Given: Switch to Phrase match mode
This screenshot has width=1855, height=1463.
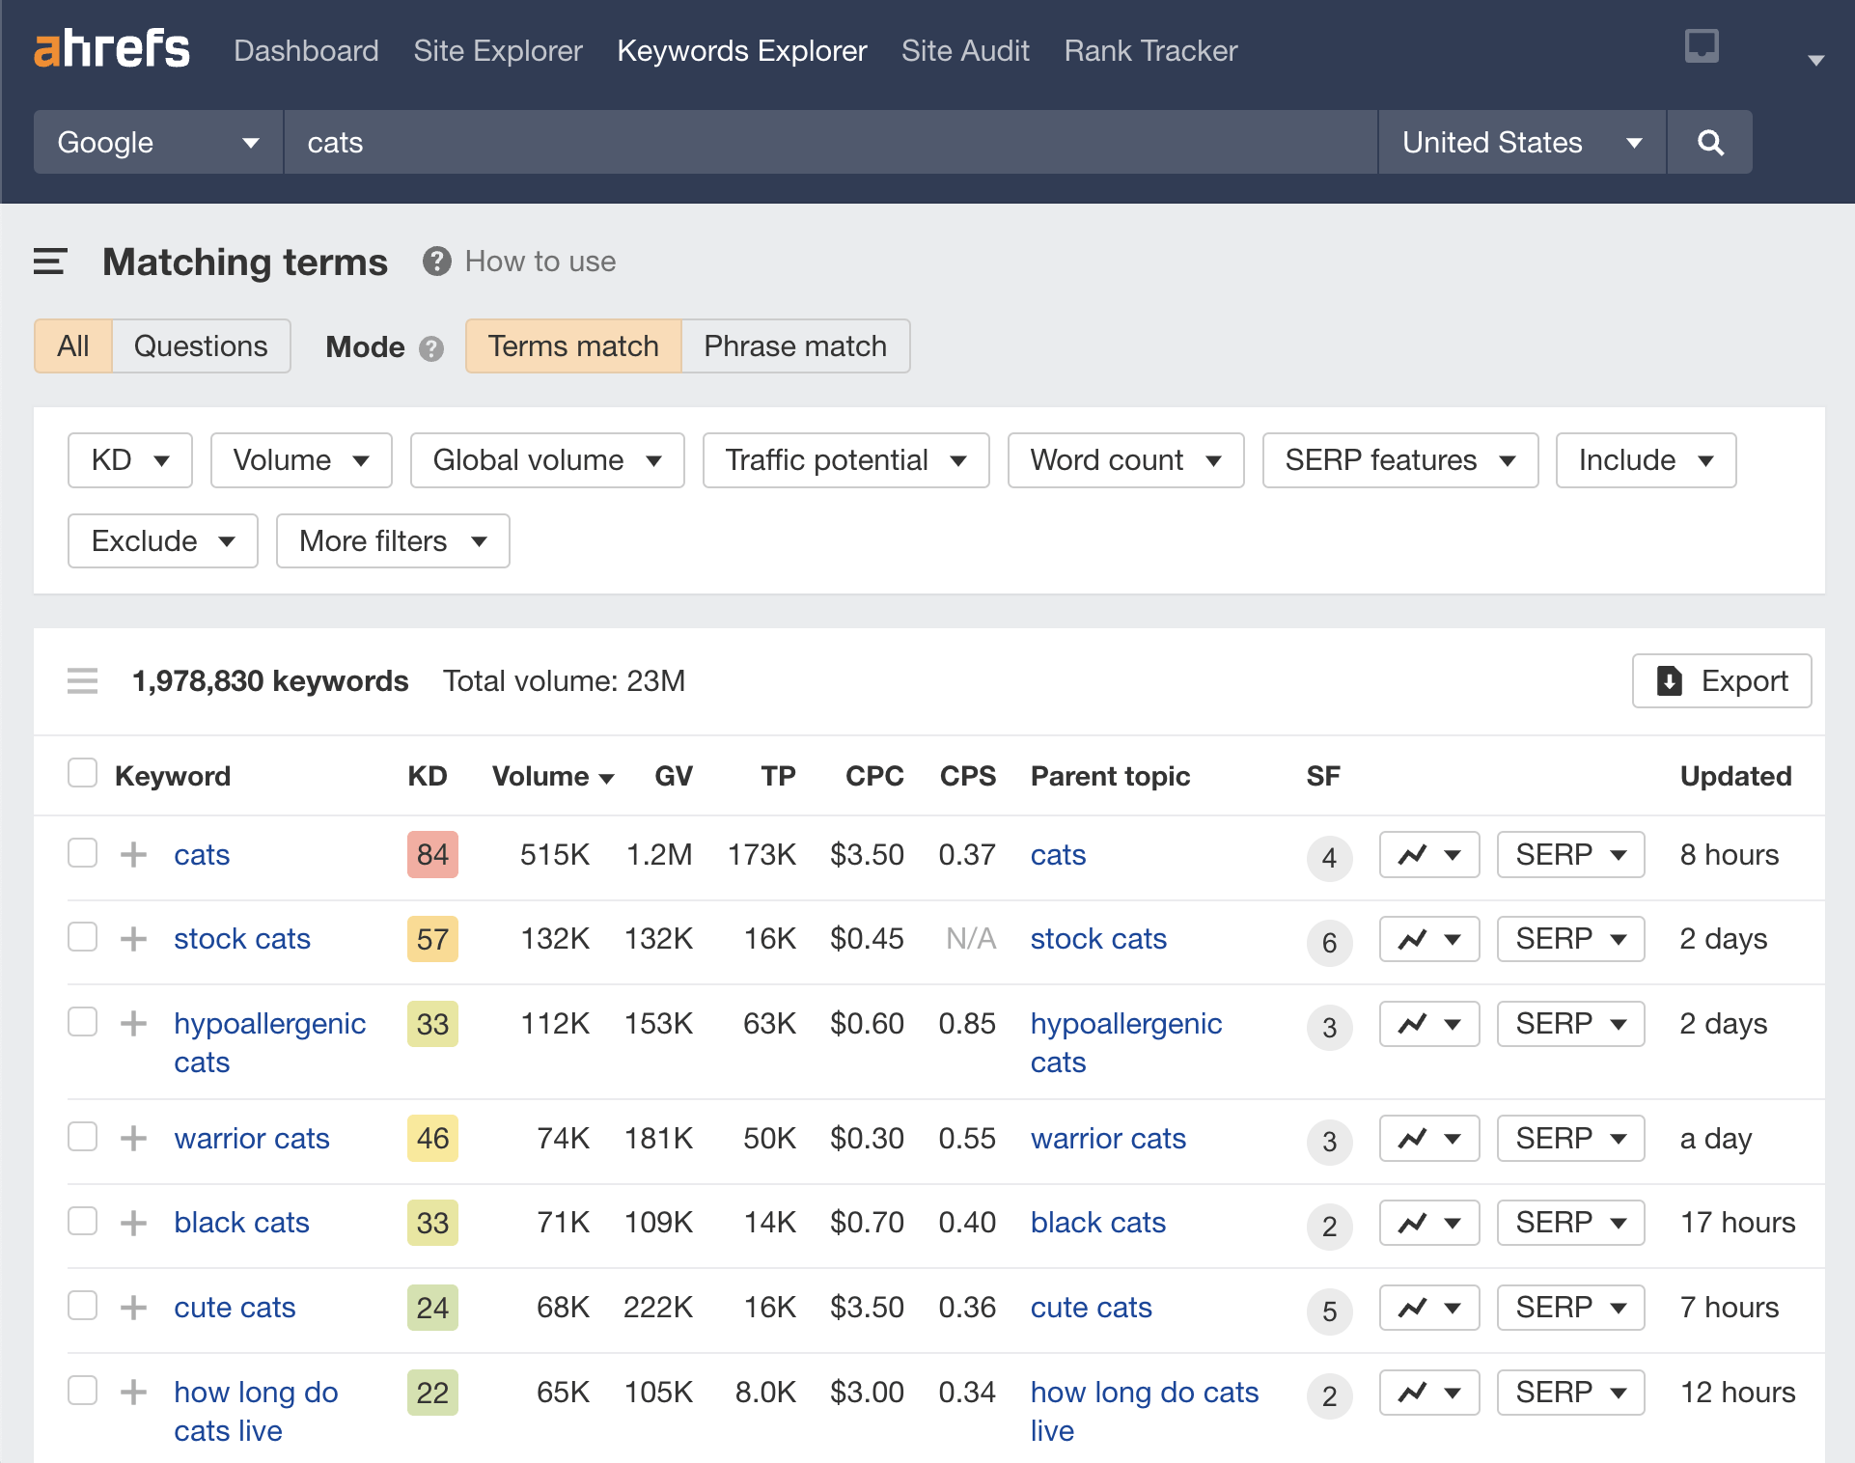Looking at the screenshot, I should [795, 344].
